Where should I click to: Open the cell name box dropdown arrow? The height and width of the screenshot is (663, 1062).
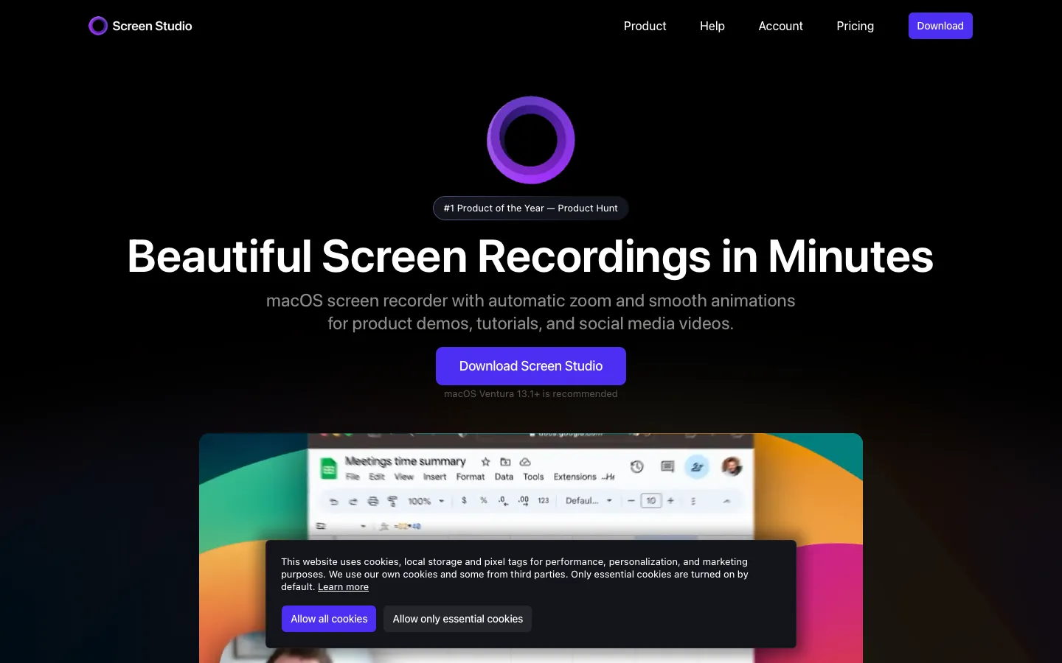363,526
